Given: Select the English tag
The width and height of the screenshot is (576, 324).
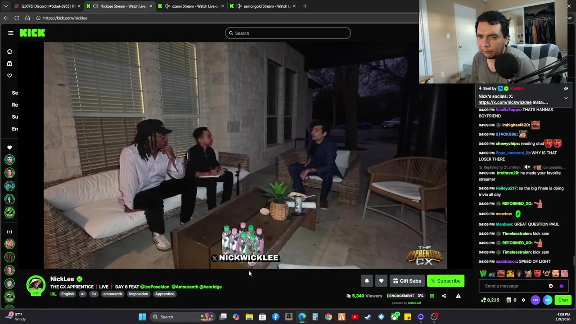Looking at the screenshot, I should [x=67, y=294].
